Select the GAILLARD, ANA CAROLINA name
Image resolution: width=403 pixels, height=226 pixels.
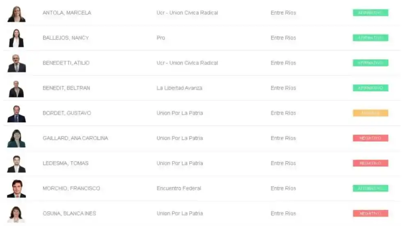[75, 138]
